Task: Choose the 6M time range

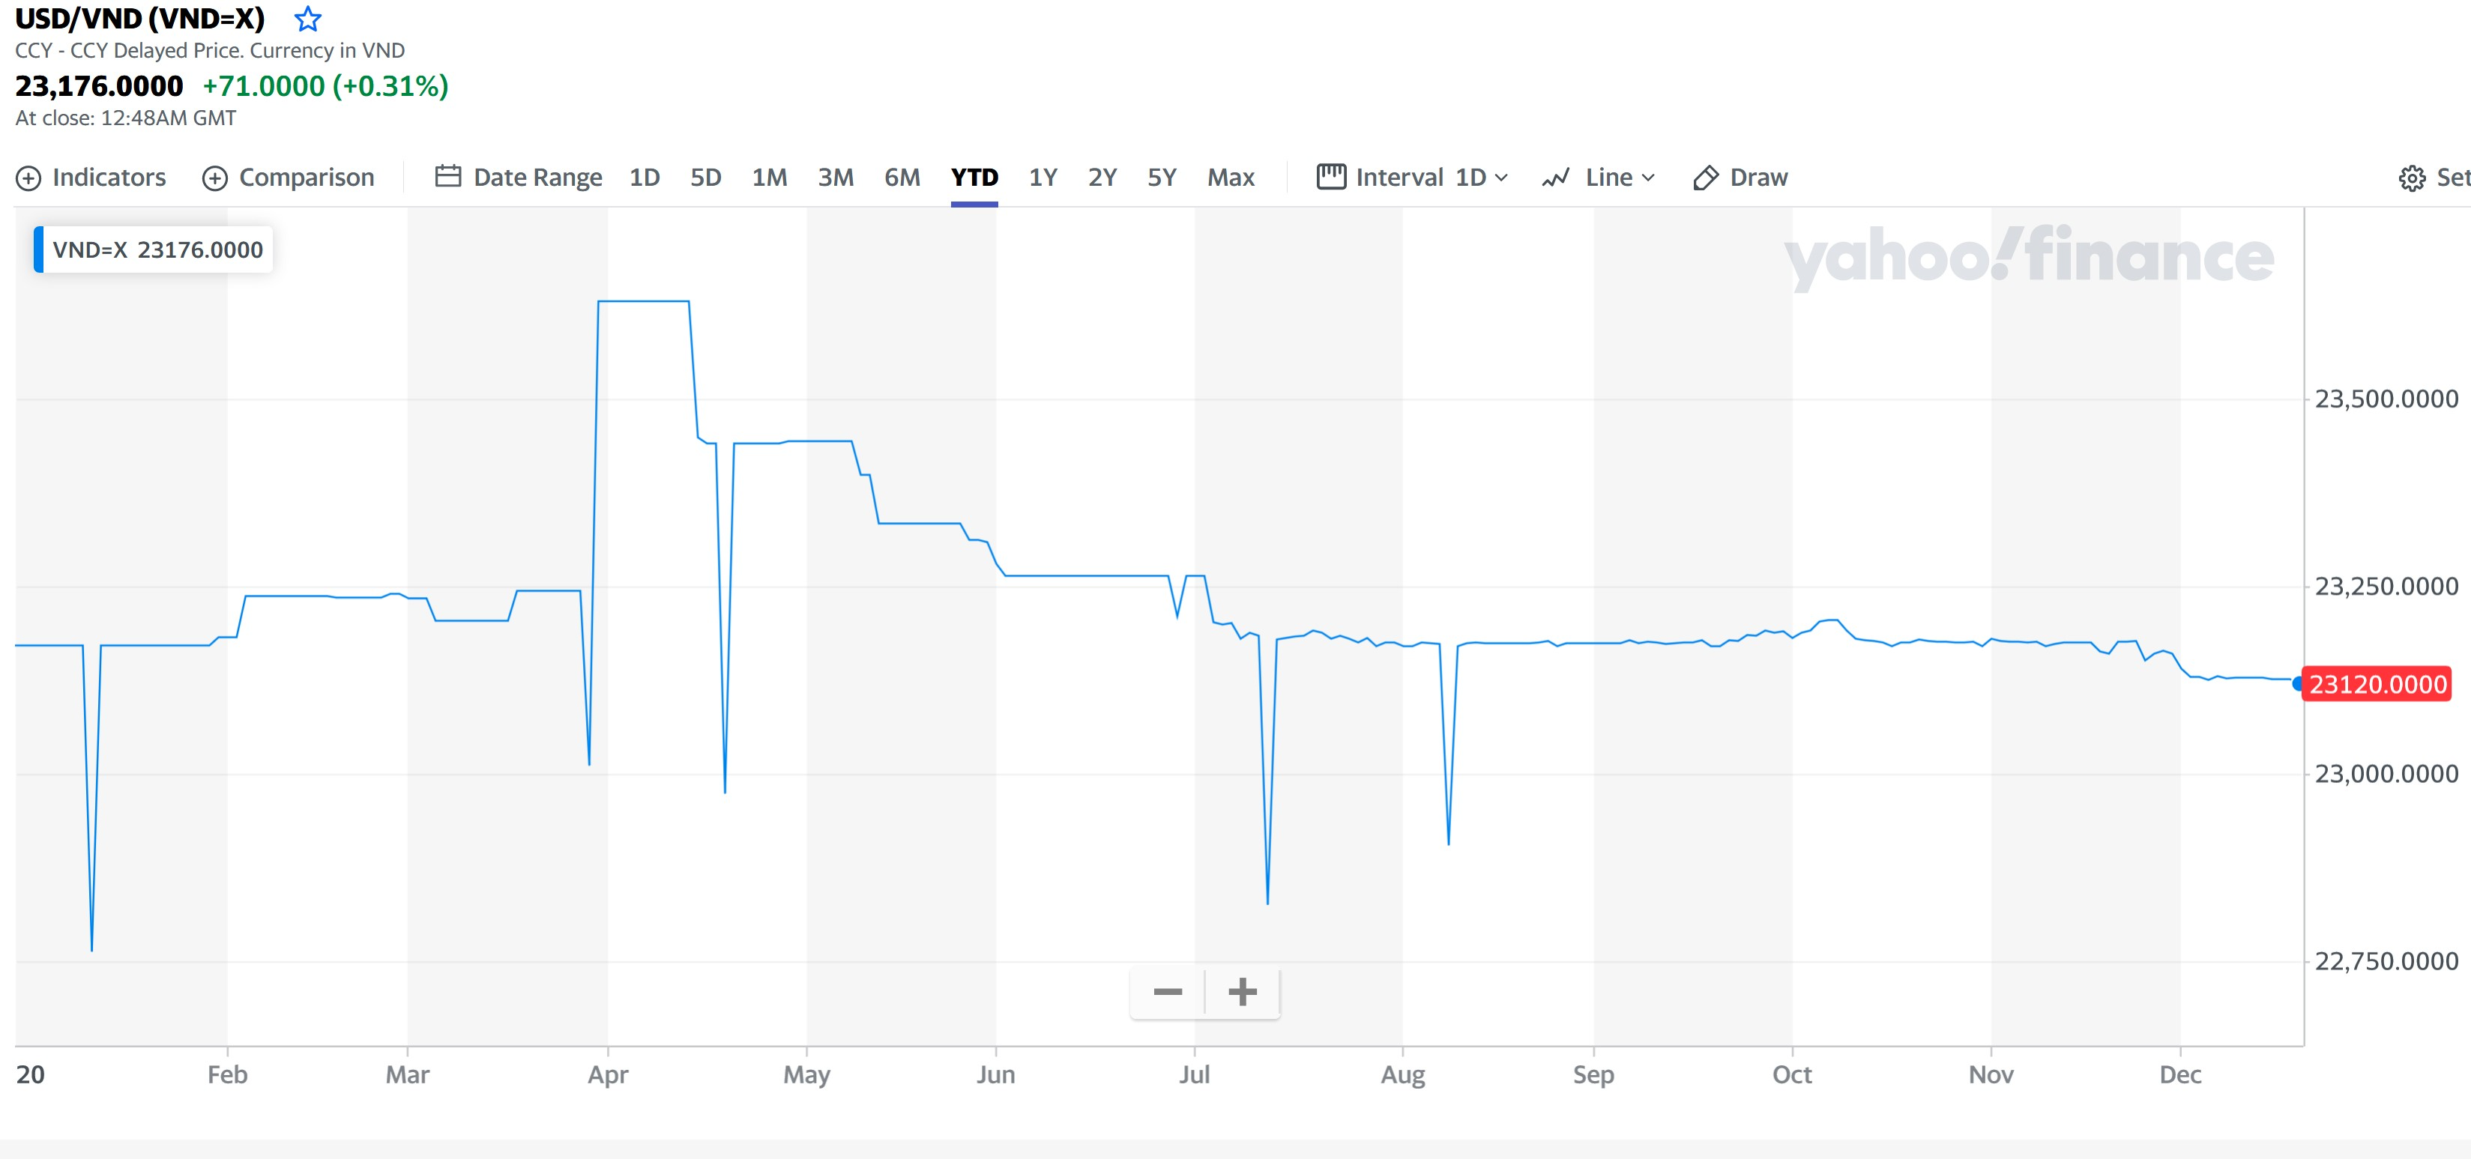Action: (x=902, y=178)
